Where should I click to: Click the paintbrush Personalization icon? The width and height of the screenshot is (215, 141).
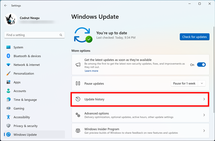click(x=8, y=73)
